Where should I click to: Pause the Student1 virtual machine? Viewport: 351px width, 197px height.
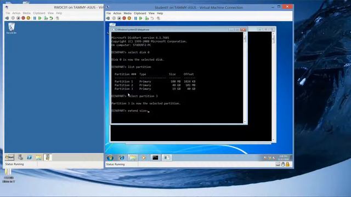(135, 18)
